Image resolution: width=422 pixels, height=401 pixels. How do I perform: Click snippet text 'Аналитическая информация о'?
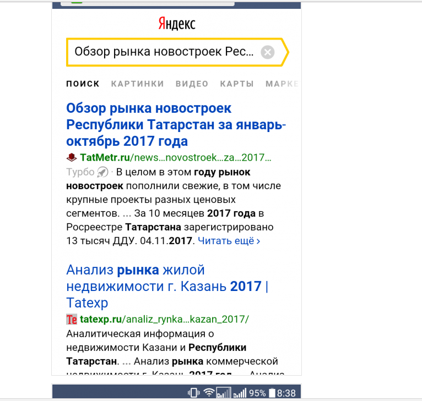click(140, 334)
